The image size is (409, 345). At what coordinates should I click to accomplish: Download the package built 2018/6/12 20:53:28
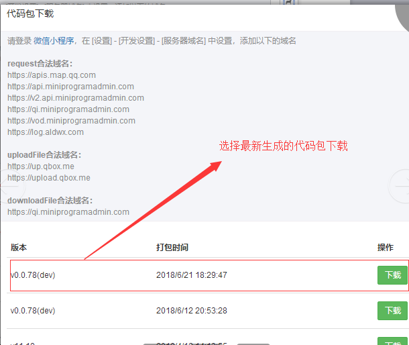[x=392, y=311]
